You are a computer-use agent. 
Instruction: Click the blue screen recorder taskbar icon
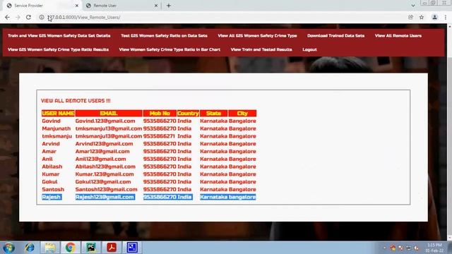click(132, 248)
